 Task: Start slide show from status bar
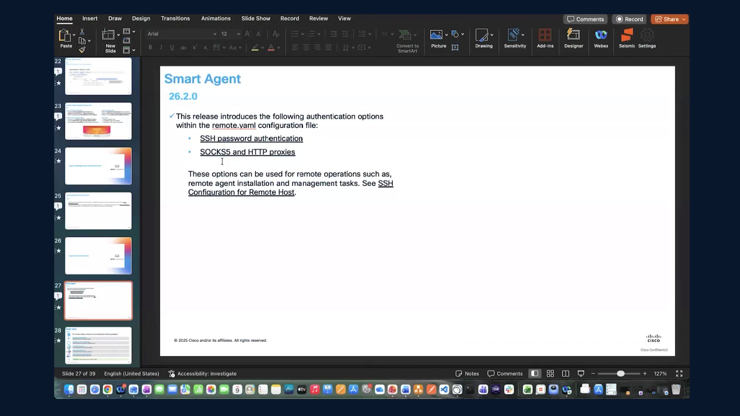click(581, 374)
